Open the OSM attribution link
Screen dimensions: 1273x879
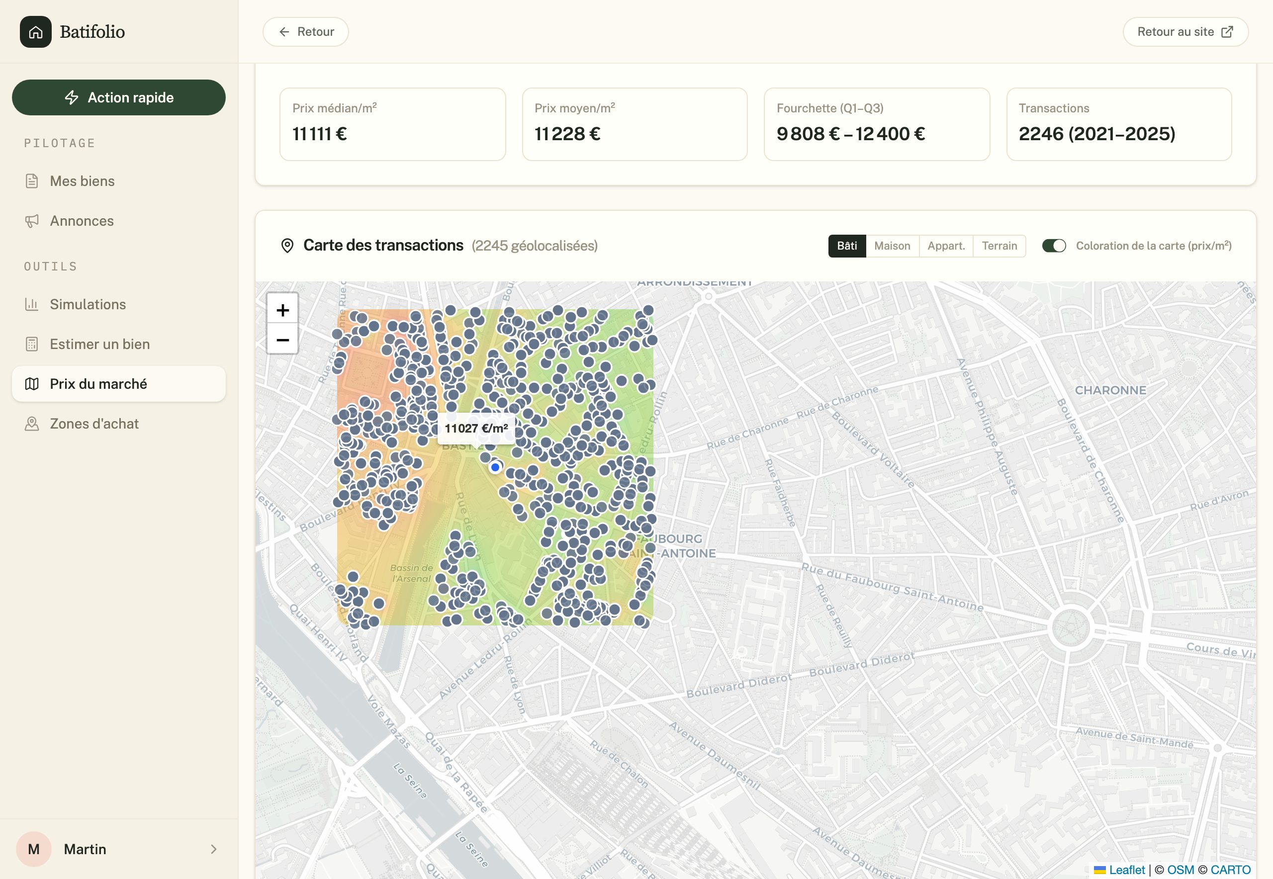tap(1181, 870)
